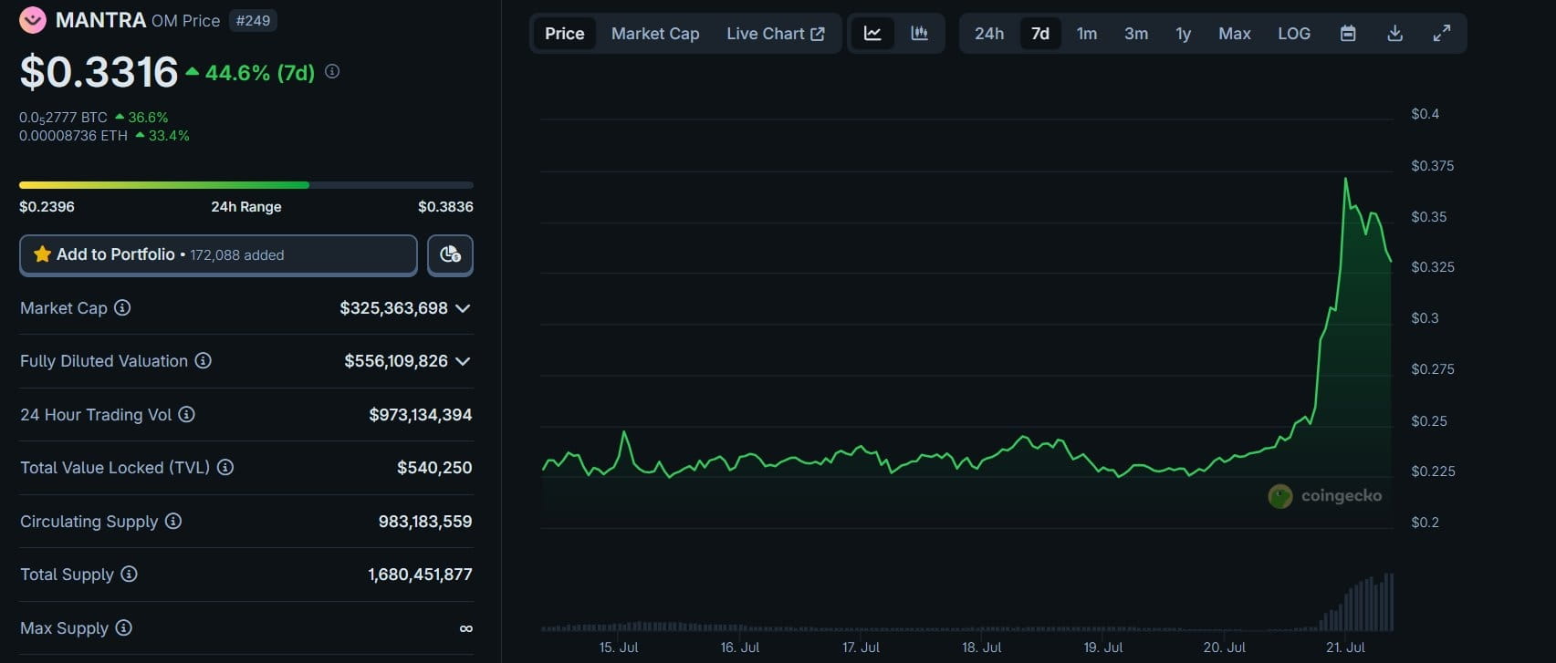Click info icon beside 7d percentage
This screenshot has height=663, width=1556.
(332, 71)
